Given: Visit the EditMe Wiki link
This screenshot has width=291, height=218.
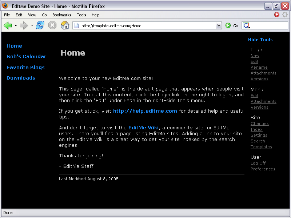Looking at the screenshot, I should [x=143, y=128].
